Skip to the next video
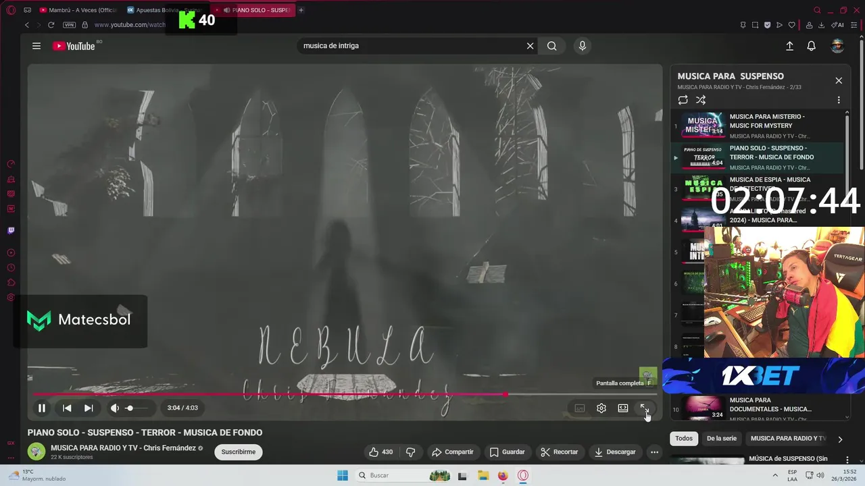This screenshot has width=865, height=486. click(89, 408)
